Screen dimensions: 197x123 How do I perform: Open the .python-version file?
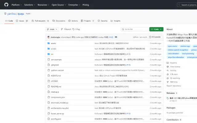57,70
